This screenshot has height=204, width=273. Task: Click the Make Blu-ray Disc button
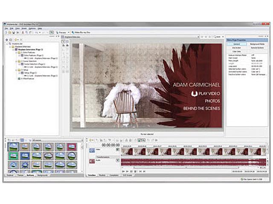tap(82, 32)
